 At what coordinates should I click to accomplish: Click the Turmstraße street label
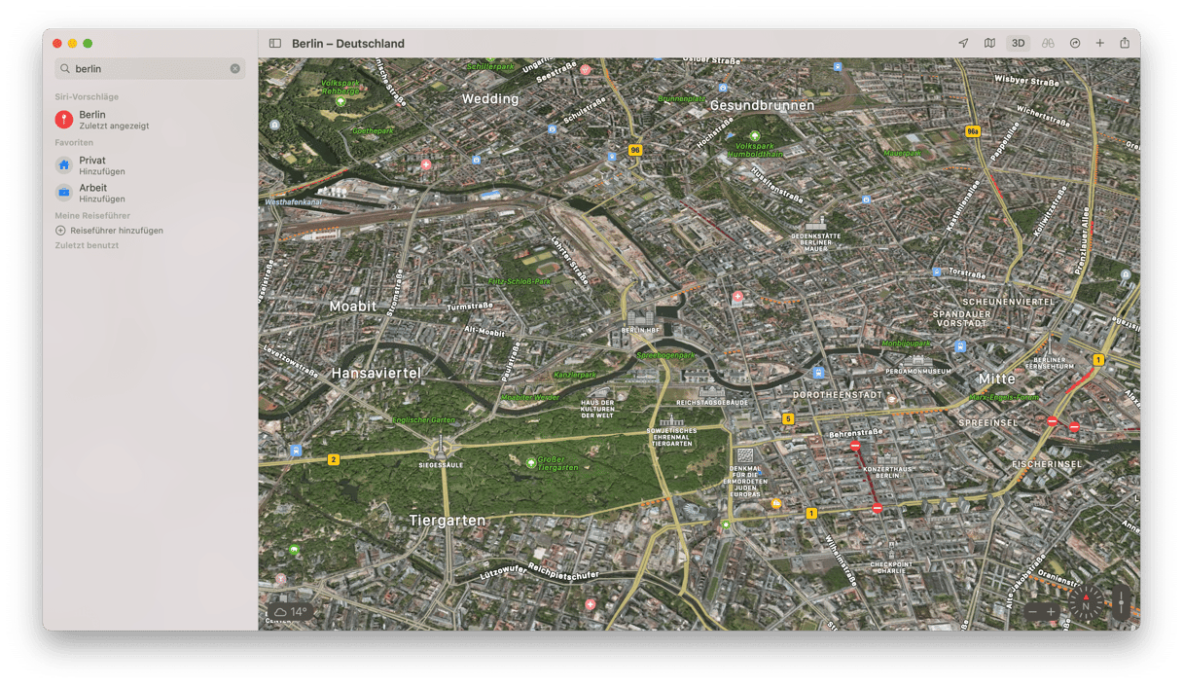(470, 306)
